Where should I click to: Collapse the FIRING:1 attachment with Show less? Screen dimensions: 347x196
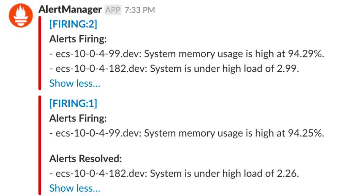click(75, 188)
